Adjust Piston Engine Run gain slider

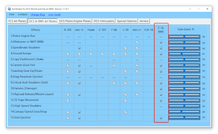tap(184, 37)
